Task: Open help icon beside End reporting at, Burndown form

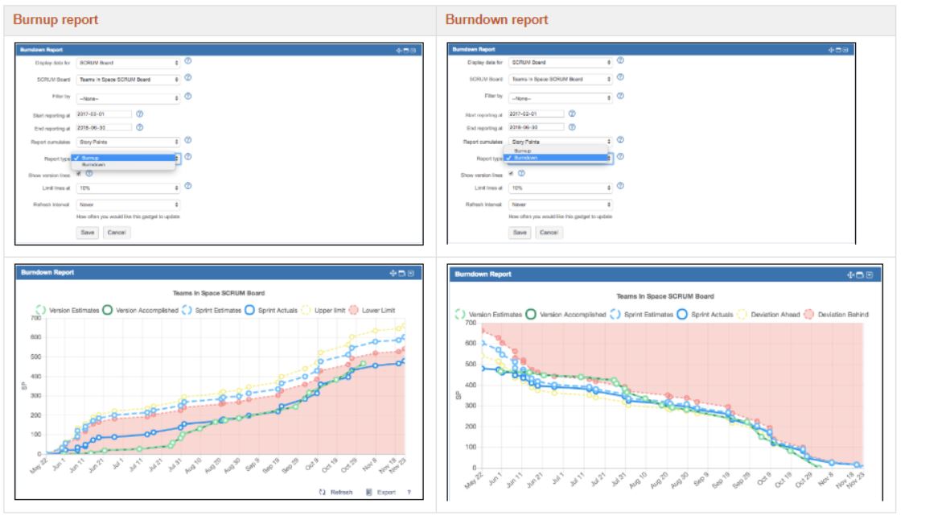Action: click(572, 127)
